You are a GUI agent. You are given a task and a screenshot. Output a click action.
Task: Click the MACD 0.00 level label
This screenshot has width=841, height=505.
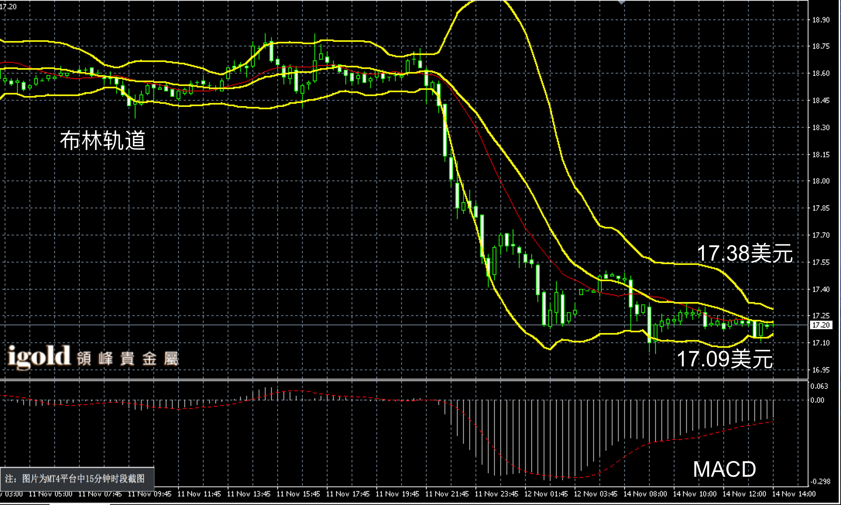point(817,400)
